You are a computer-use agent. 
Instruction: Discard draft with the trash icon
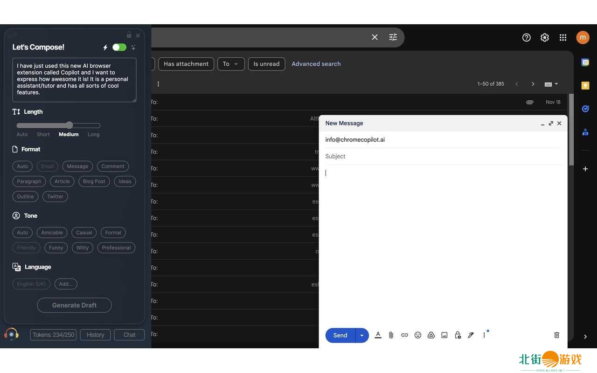(556, 335)
